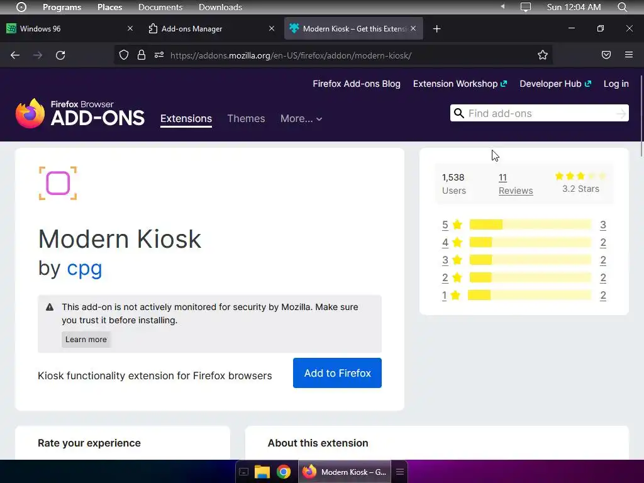Viewport: 644px width, 483px height.
Task: Switch to the Add-ons Manager tab
Action: 211,29
